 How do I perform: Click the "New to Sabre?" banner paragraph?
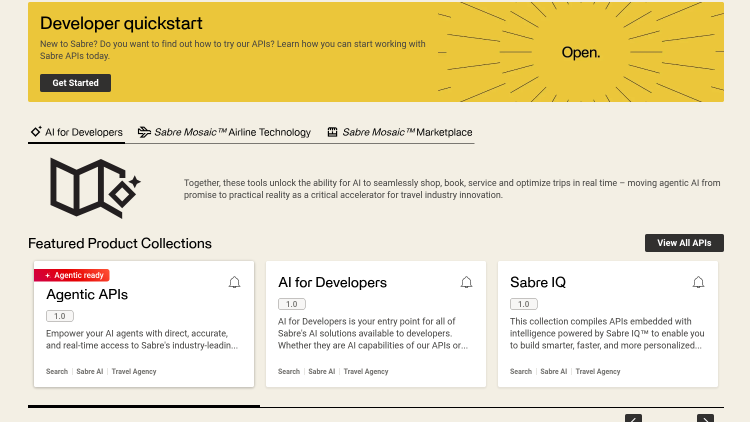[x=233, y=50]
